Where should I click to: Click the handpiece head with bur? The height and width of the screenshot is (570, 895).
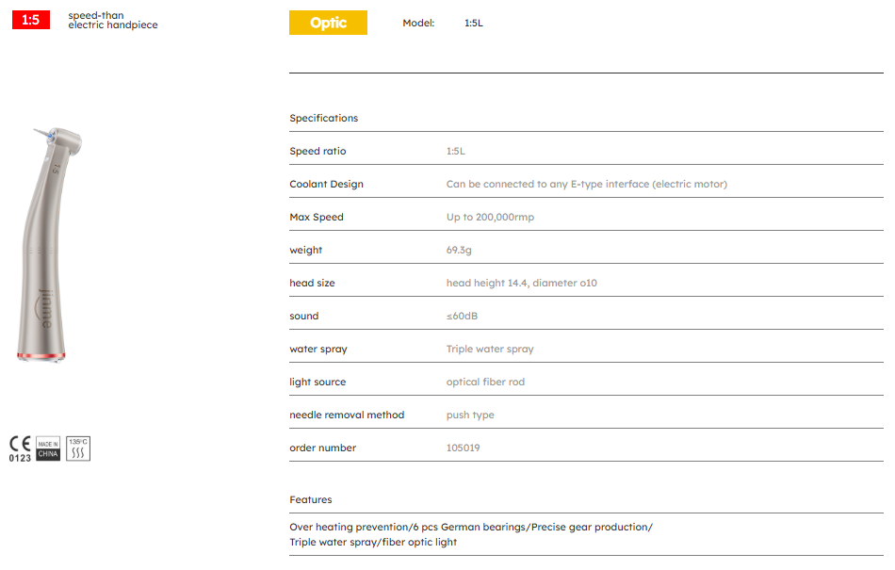click(58, 141)
